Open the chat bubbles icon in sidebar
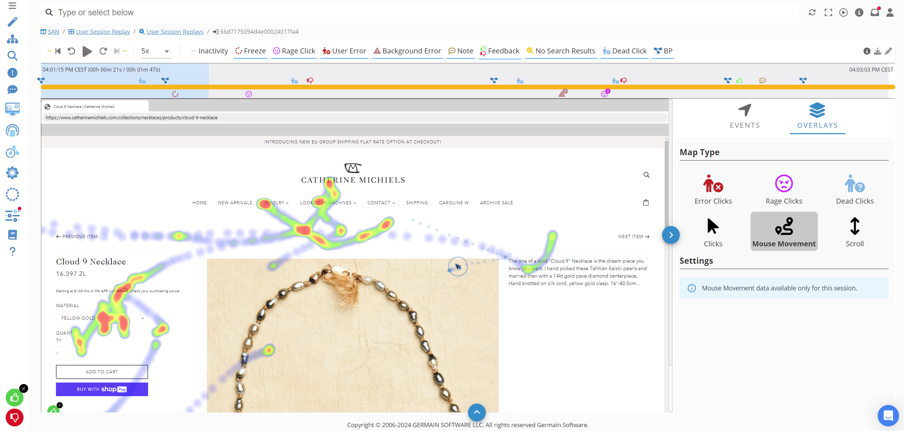Viewport: 904px width, 431px height. (x=12, y=89)
